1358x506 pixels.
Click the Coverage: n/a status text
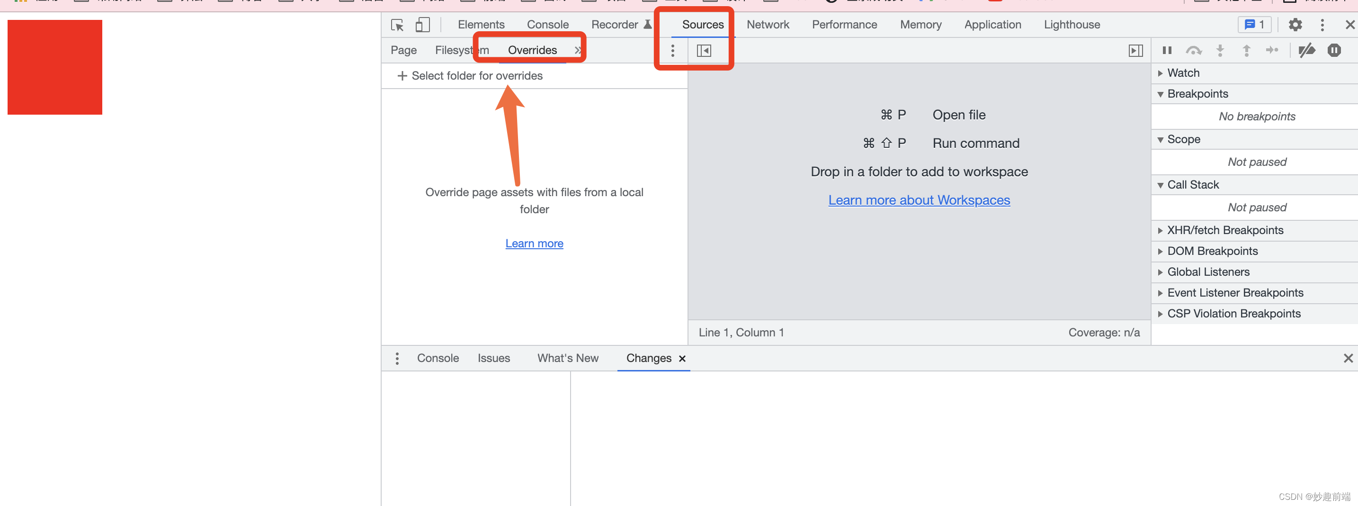pos(1104,333)
